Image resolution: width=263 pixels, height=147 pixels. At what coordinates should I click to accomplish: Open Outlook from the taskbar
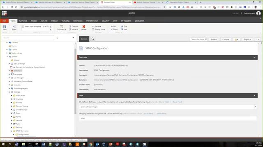pos(97,144)
